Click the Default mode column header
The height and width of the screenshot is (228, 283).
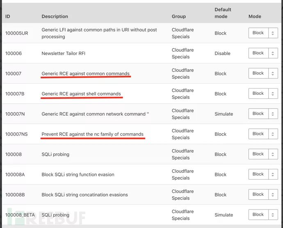[223, 13]
